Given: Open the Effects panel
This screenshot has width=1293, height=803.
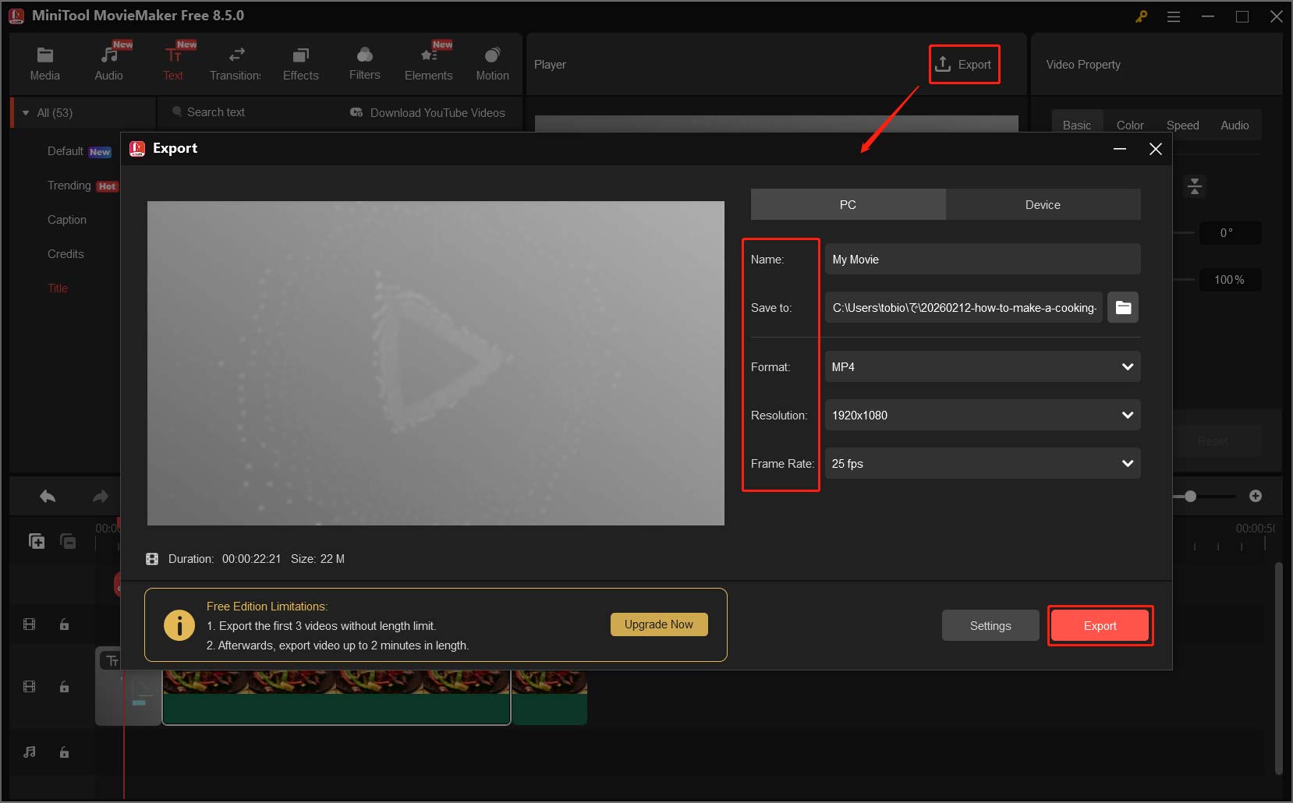Looking at the screenshot, I should pyautogui.click(x=300, y=62).
